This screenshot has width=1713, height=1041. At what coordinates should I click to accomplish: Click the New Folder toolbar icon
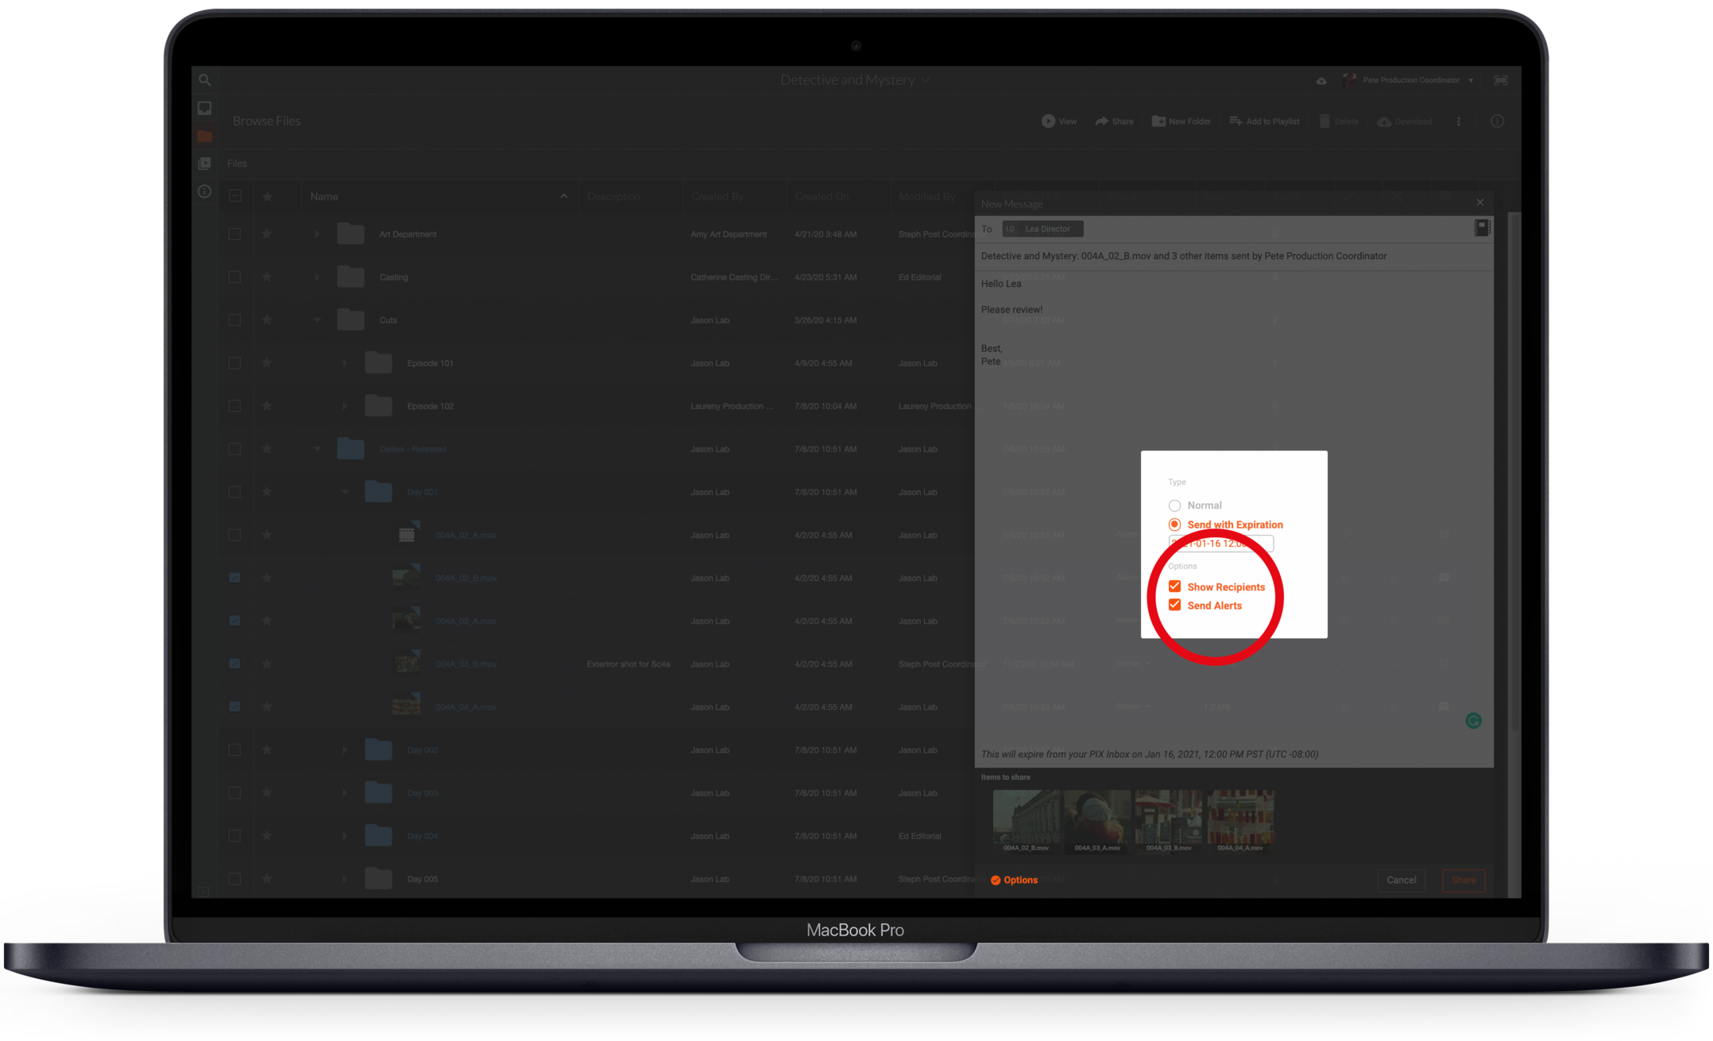click(x=1158, y=121)
